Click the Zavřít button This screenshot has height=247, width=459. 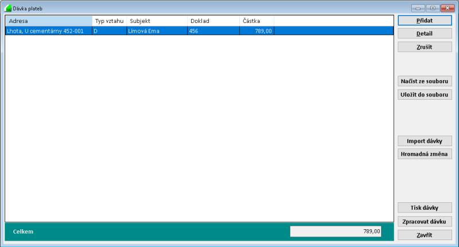[425, 235]
